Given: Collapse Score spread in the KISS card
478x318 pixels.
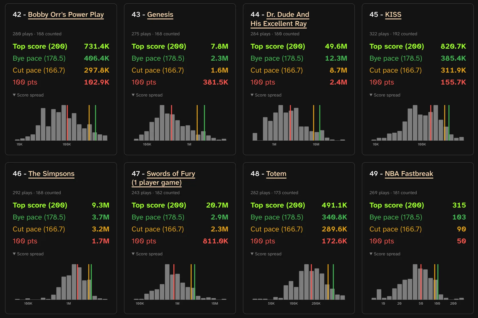Looking at the screenshot, I should pos(385,95).
